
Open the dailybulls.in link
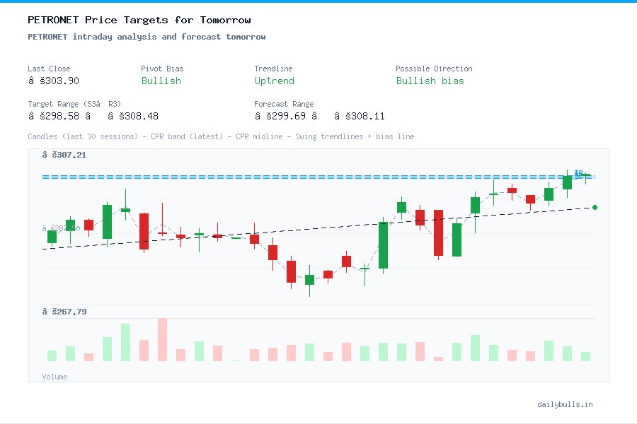tap(566, 404)
